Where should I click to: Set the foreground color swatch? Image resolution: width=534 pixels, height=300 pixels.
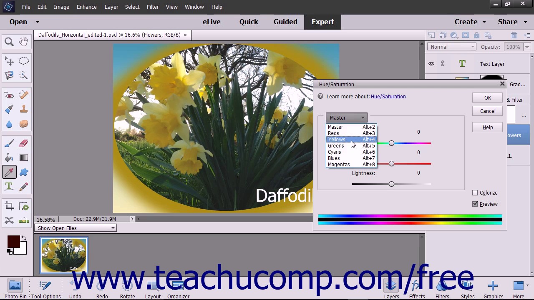tap(13, 242)
